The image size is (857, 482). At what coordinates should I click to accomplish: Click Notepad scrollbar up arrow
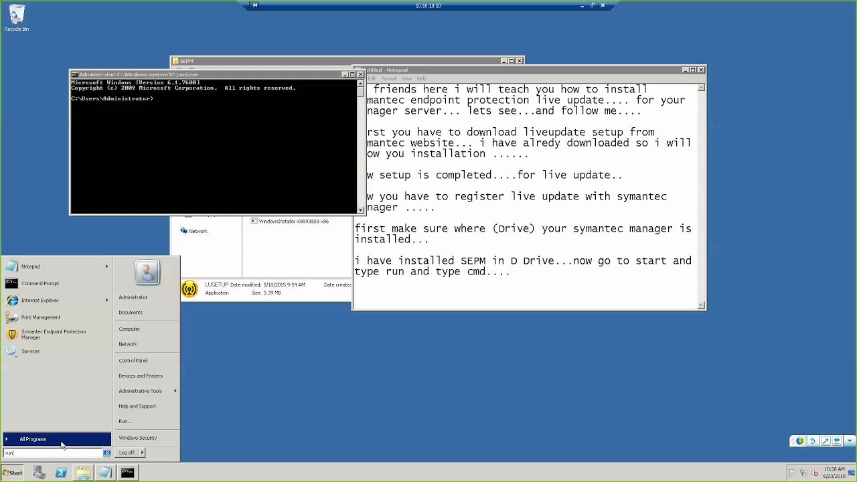click(x=701, y=87)
